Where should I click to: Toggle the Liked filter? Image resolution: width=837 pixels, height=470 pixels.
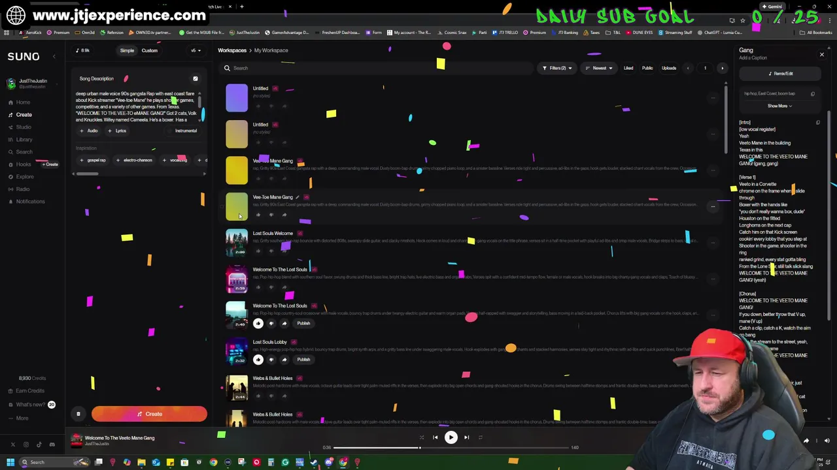click(628, 68)
